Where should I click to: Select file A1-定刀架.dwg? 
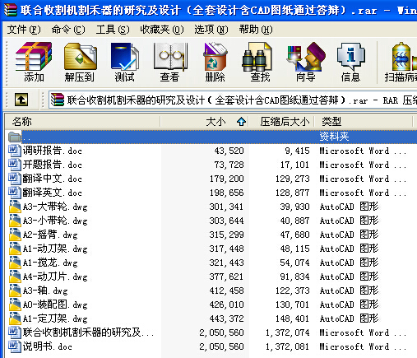pos(55,318)
